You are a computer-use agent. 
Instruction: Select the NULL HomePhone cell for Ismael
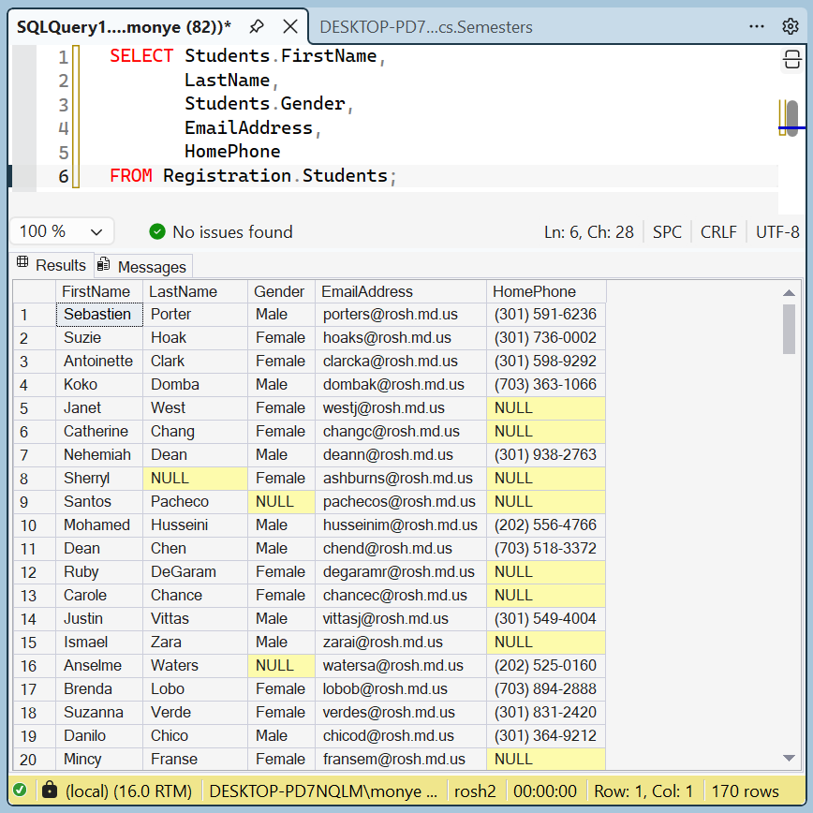pyautogui.click(x=546, y=642)
